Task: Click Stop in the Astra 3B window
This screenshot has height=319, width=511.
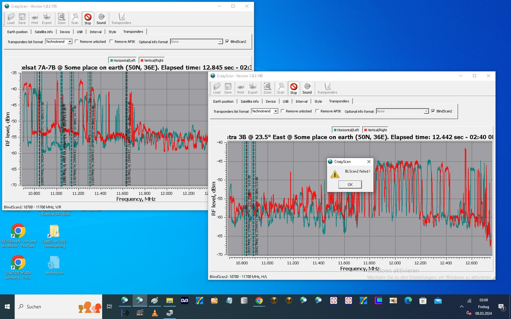Action: point(294,88)
